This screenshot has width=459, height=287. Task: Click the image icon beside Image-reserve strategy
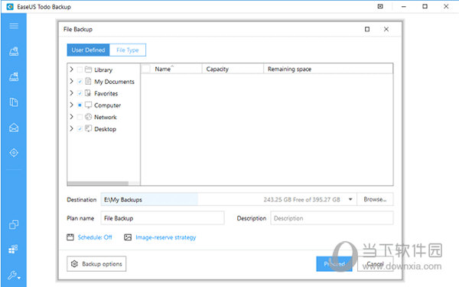tap(128, 237)
